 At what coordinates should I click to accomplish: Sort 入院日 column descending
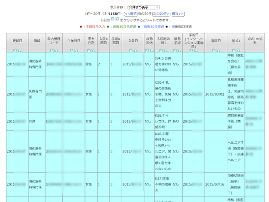pyautogui.click(x=135, y=50)
